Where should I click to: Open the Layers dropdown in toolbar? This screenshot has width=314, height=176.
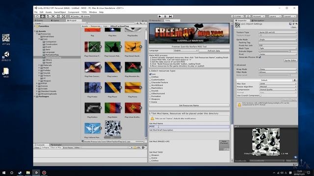point(275,16)
